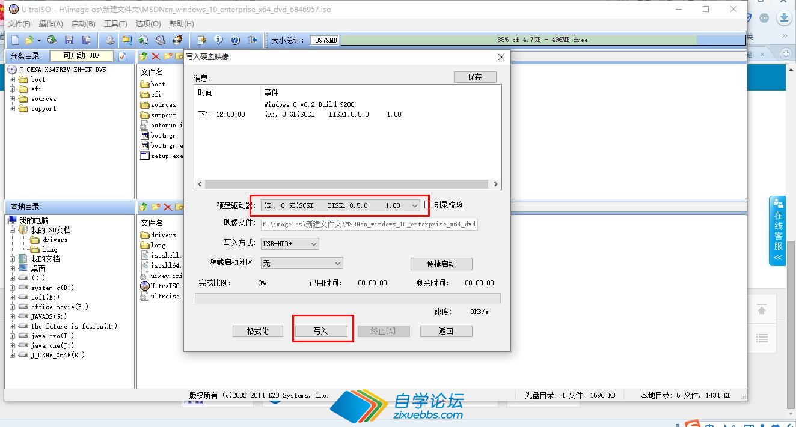Click Up arrow icon in 光盘目录 file pane
The image size is (796, 427).
[x=143, y=56]
